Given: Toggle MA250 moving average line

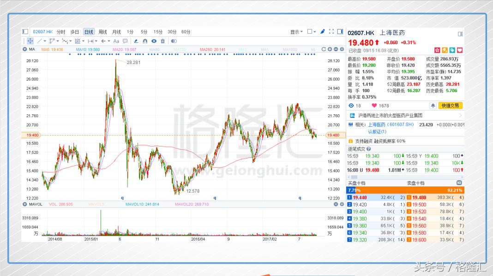Looking at the screenshot, I should [212, 49].
